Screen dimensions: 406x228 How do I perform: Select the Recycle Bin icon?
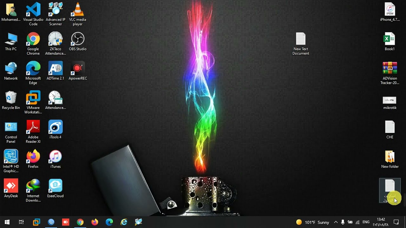[11, 101]
